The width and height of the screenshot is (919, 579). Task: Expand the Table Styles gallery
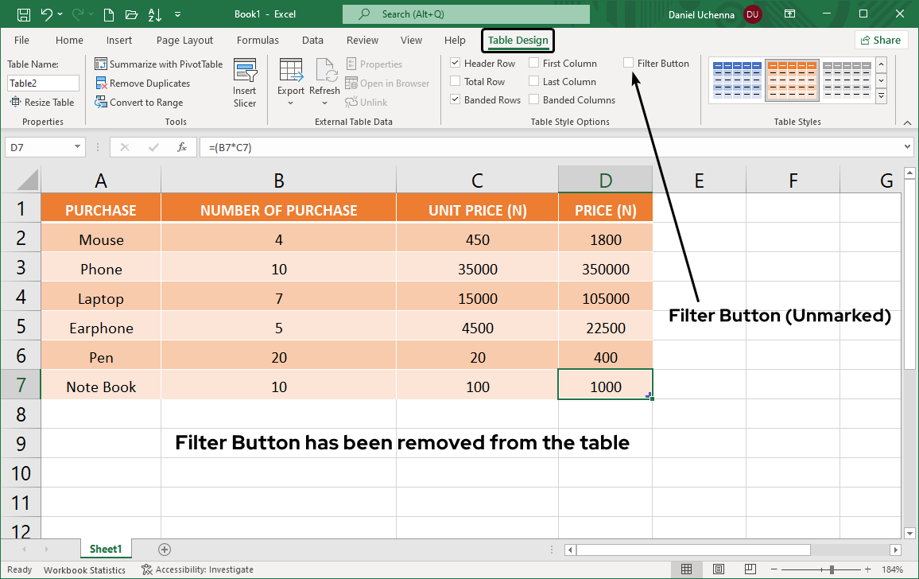tap(880, 95)
